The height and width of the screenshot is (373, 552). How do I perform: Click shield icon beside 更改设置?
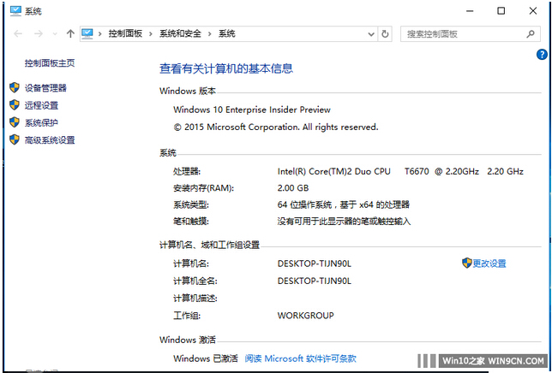tap(467, 263)
